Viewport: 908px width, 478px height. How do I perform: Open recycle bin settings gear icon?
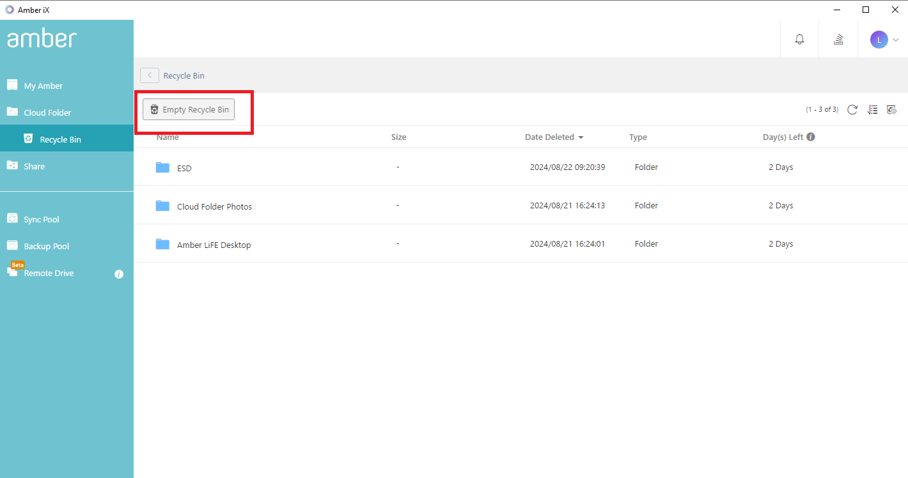(x=892, y=110)
